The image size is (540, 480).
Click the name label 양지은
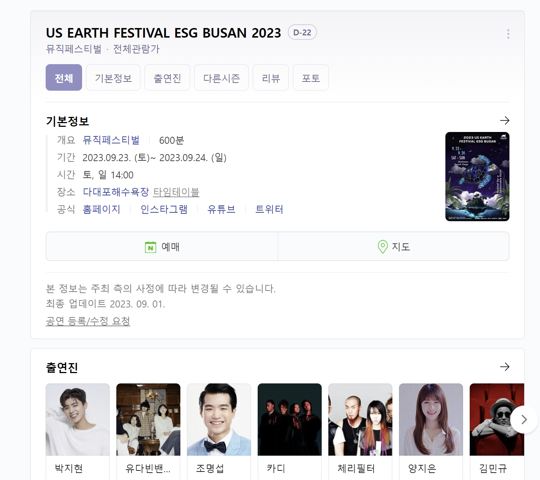[x=422, y=469]
